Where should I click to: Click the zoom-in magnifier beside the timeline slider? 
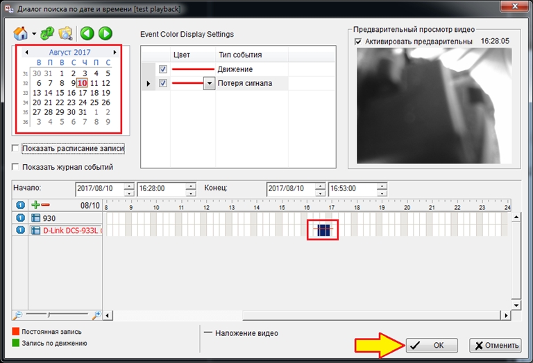96,315
